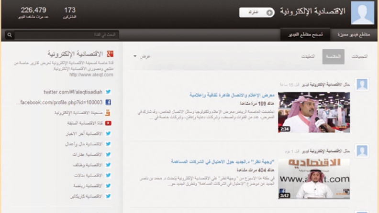Open the 2:34 interview video thumbnail
This screenshot has height=213, width=379.
pos(314,112)
